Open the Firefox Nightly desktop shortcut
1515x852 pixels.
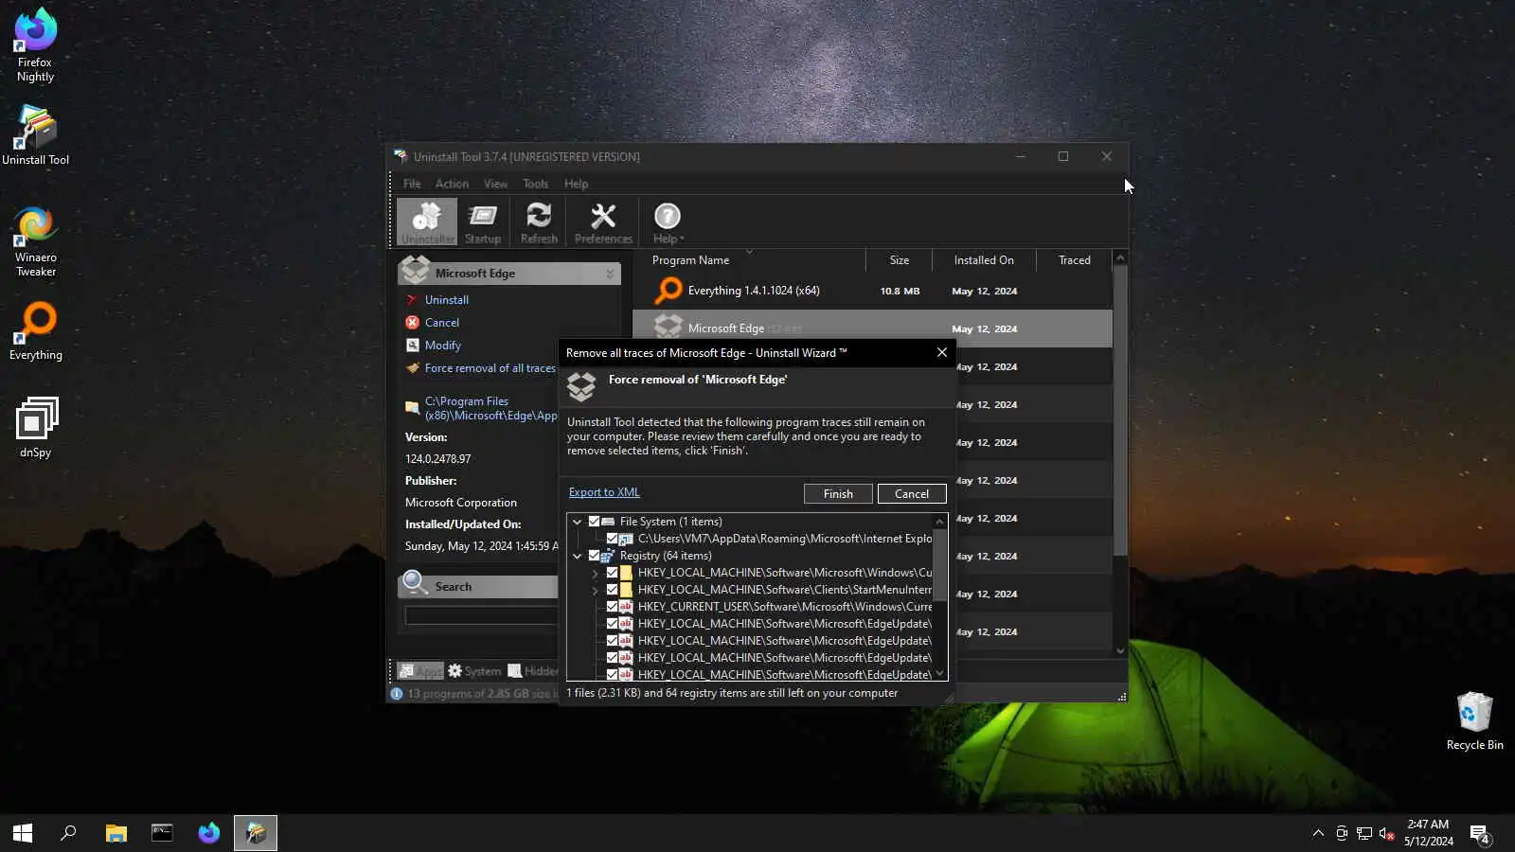[35, 44]
